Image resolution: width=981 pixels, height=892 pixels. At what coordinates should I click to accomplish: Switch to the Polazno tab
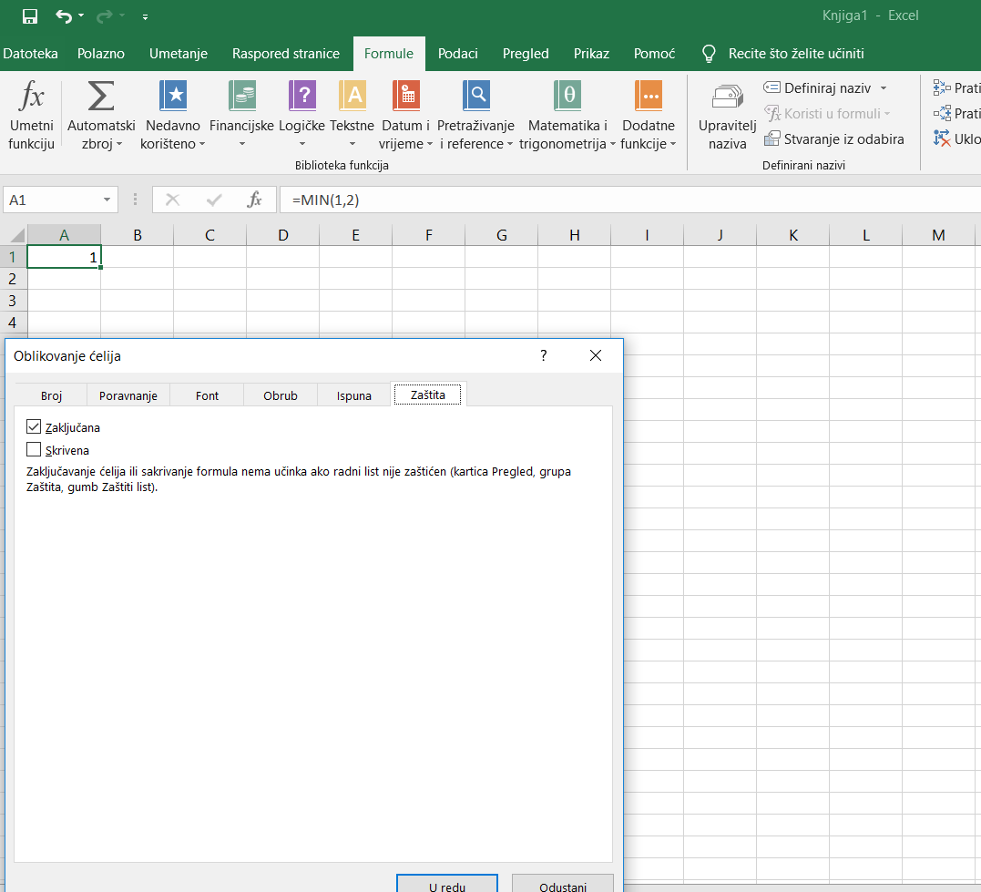[101, 54]
